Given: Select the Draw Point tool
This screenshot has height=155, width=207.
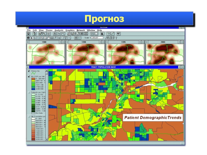Looking at the screenshot, I should click(x=69, y=38).
